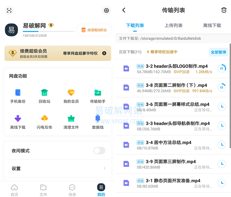
Task: Pause the 3-8 页面第二屏制作 download
Action: (x=222, y=87)
